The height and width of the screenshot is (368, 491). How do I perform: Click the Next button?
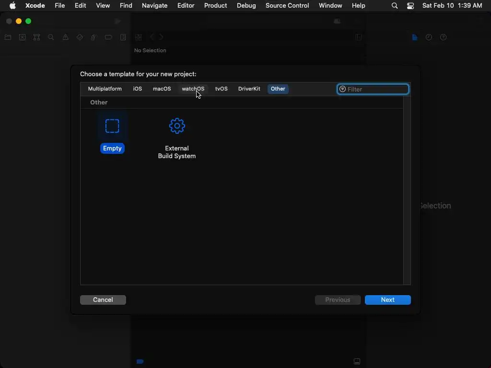click(x=387, y=300)
